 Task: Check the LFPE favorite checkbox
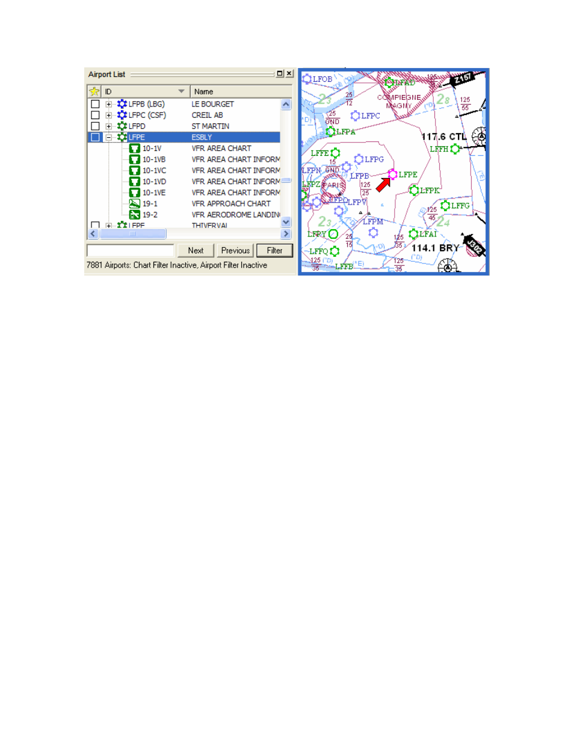click(95, 137)
